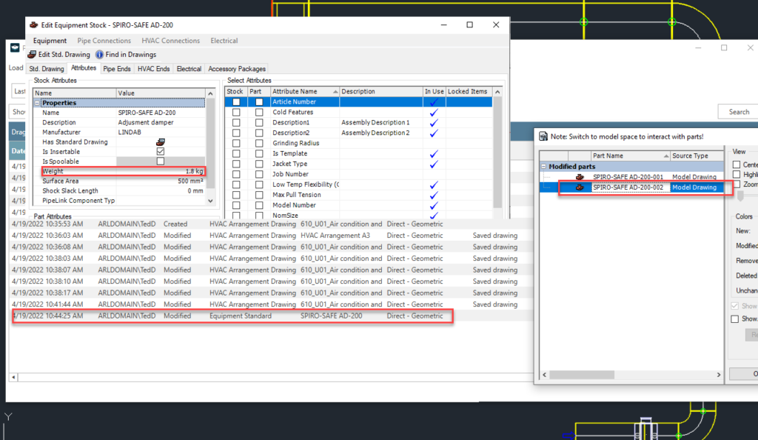Select the SPIRO-SAFE AD-200-001 part icon

coord(579,177)
